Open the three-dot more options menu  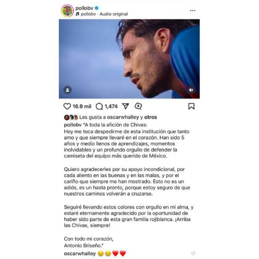click(193, 10)
